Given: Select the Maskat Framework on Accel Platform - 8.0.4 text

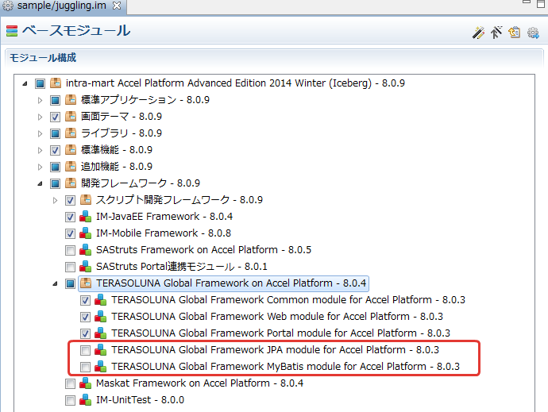Looking at the screenshot, I should (199, 383).
